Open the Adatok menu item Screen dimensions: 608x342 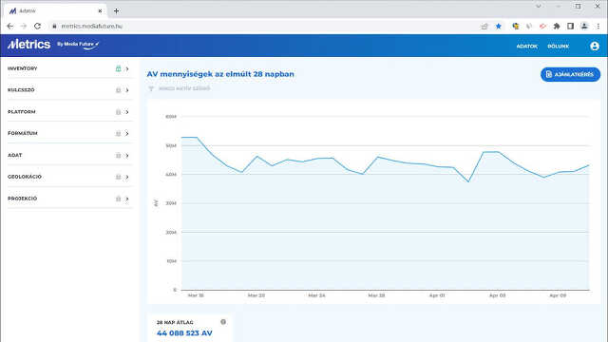pyautogui.click(x=526, y=47)
